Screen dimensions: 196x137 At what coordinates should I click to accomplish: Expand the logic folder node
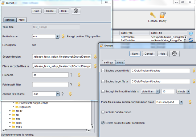[x=10, y=123]
